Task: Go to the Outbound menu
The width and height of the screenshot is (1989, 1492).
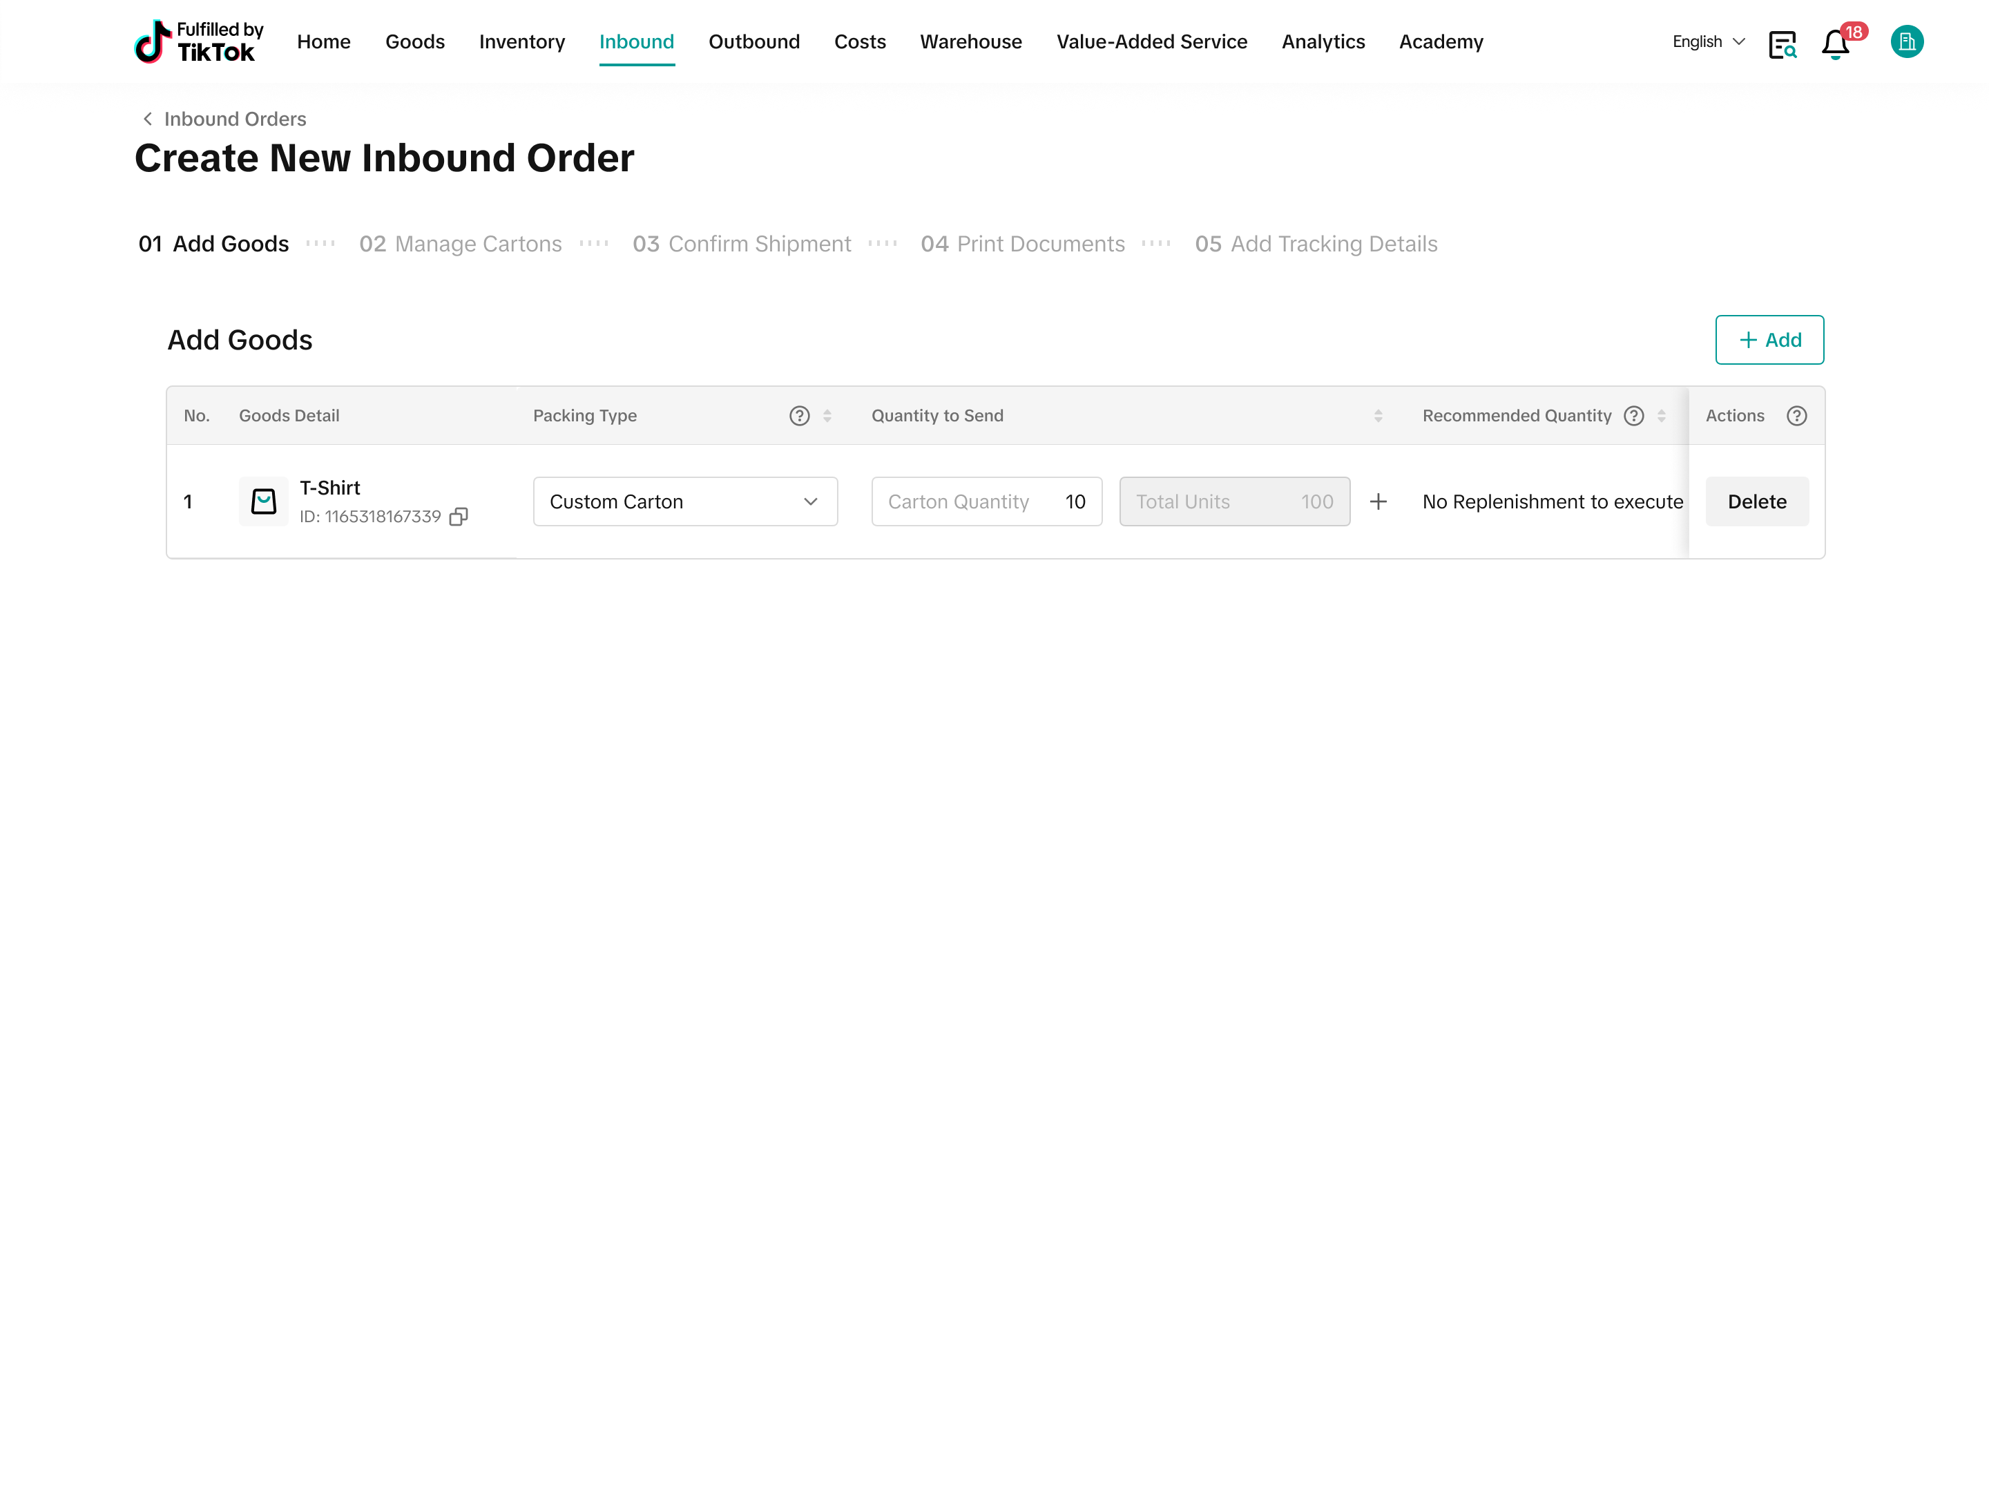Action: [x=753, y=41]
